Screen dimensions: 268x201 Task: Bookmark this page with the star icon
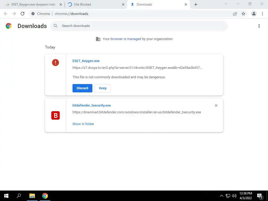pos(243,14)
